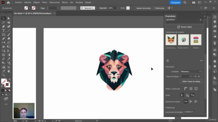
Task: Select the Sin título-1 document tab
Action: 33,14
